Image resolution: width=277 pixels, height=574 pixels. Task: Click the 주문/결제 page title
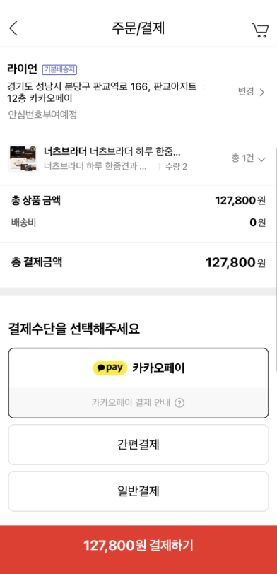coord(138,28)
